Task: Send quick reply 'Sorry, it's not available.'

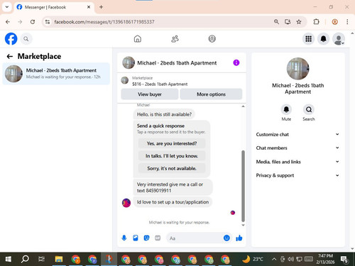Action: click(x=172, y=168)
